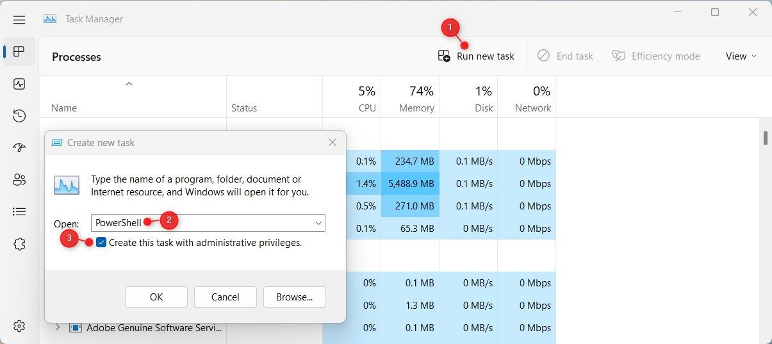The height and width of the screenshot is (344, 772).
Task: Open the App history page
Action: [19, 116]
